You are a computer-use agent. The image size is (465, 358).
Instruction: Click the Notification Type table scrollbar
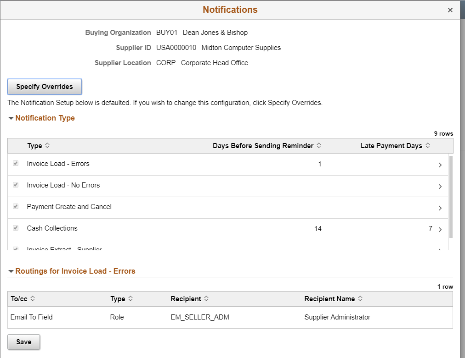point(451,197)
